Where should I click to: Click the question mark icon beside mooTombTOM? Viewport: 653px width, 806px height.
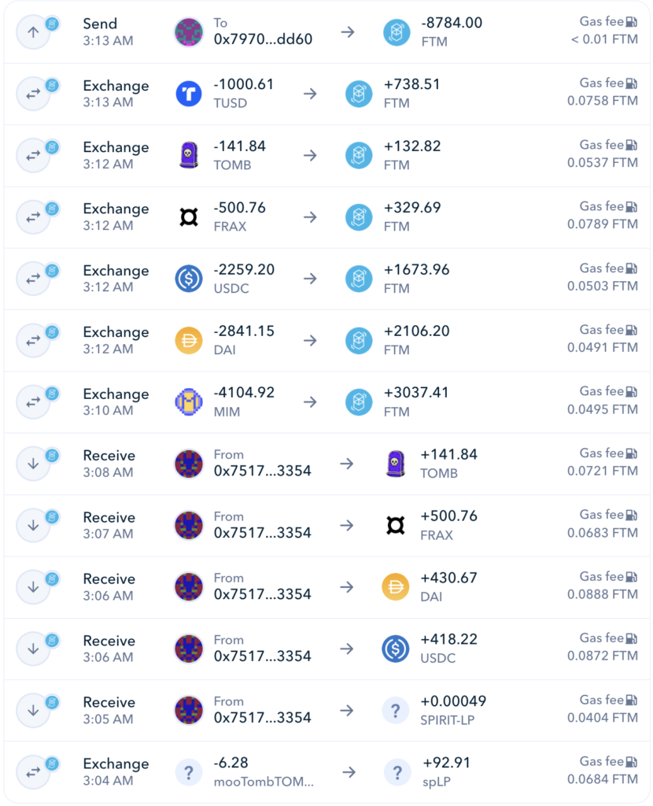pos(188,771)
